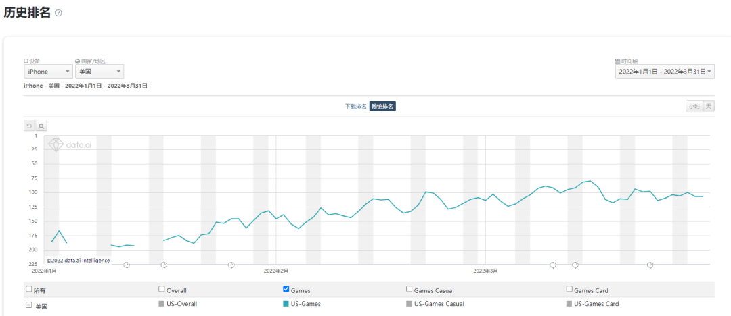The height and width of the screenshot is (316, 731).
Task: Switch to the 下载排名 tab
Action: coord(355,107)
